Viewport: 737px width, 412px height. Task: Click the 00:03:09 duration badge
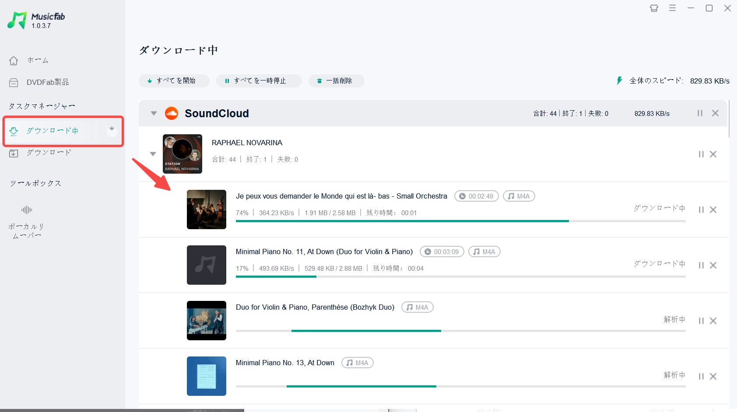442,252
